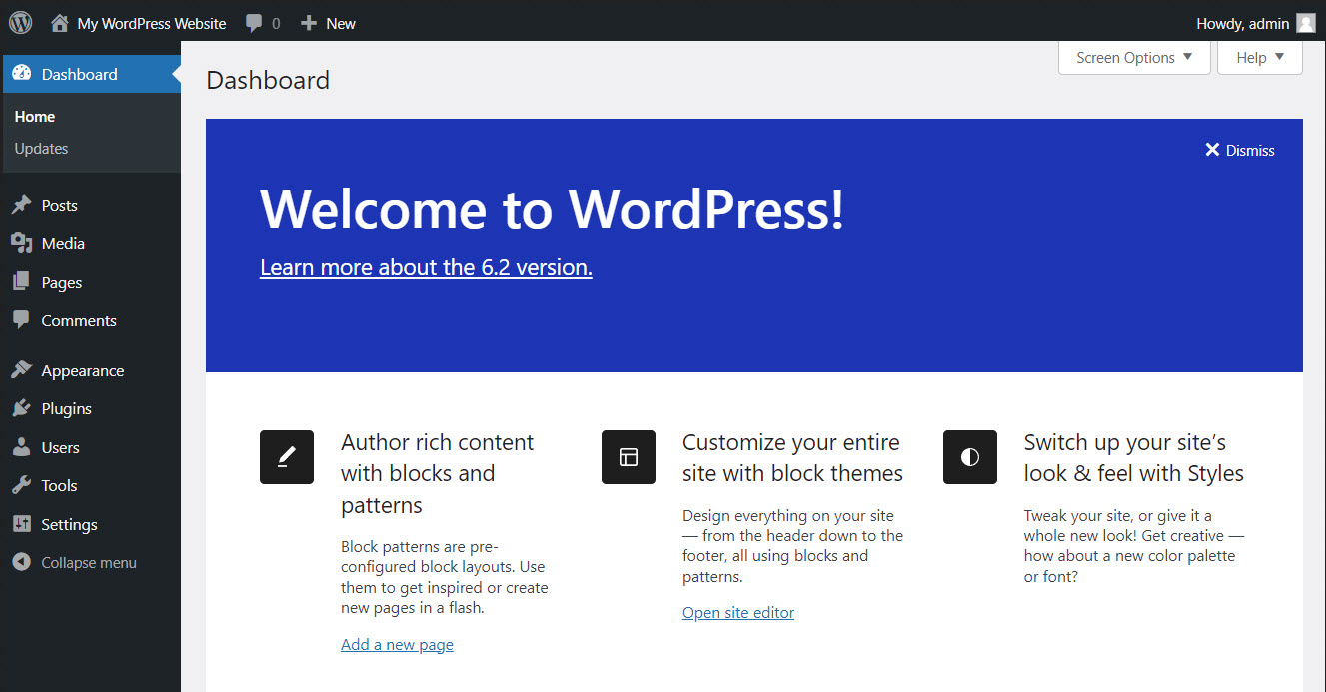Click the Tools wrench icon
The height and width of the screenshot is (692, 1326).
pos(21,485)
